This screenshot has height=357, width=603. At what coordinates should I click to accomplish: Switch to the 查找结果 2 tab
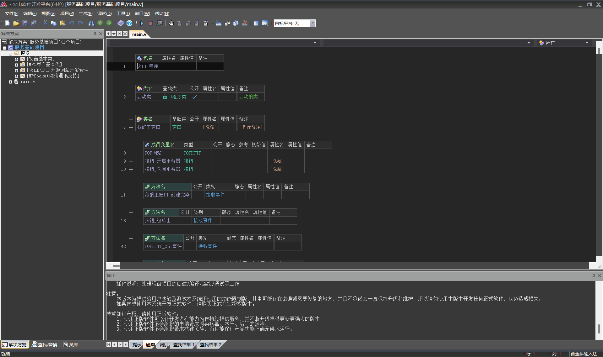pyautogui.click(x=211, y=345)
